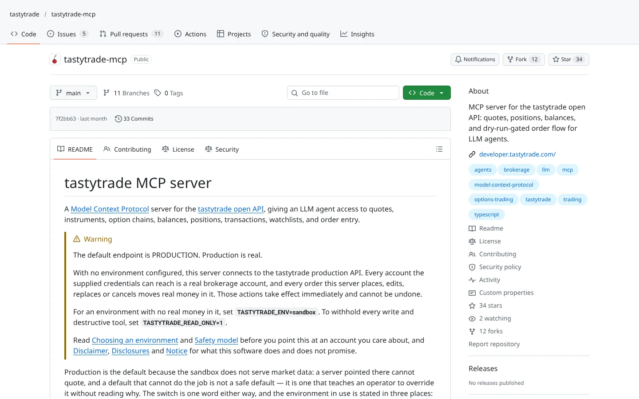Click the commit history clock icon

[118, 119]
